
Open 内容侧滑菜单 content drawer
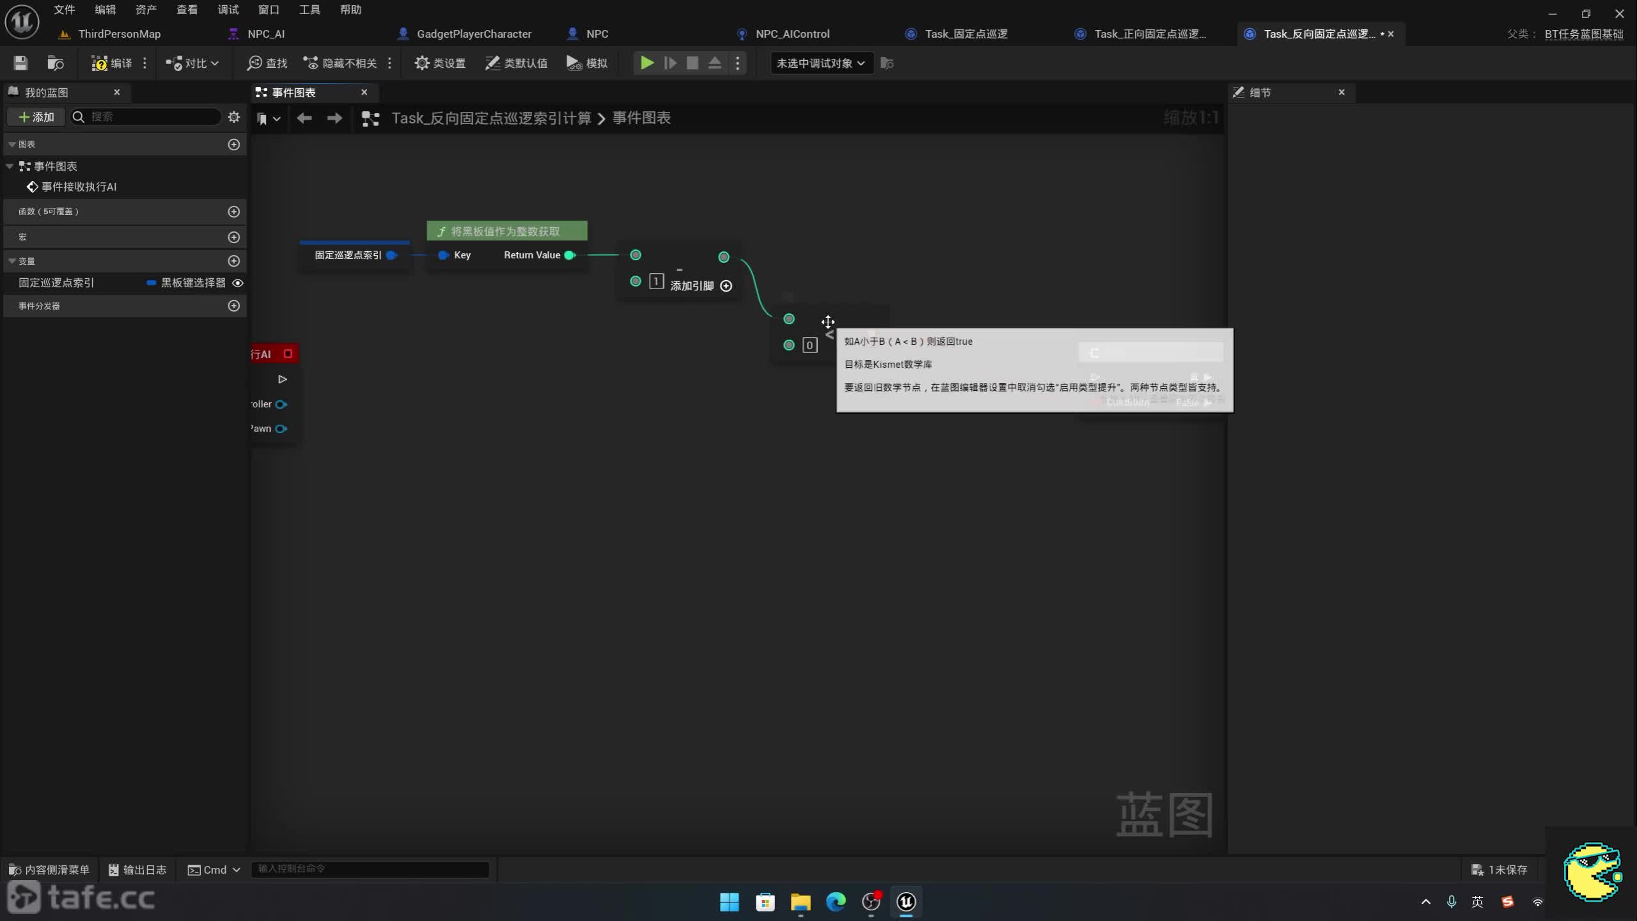[x=49, y=870]
